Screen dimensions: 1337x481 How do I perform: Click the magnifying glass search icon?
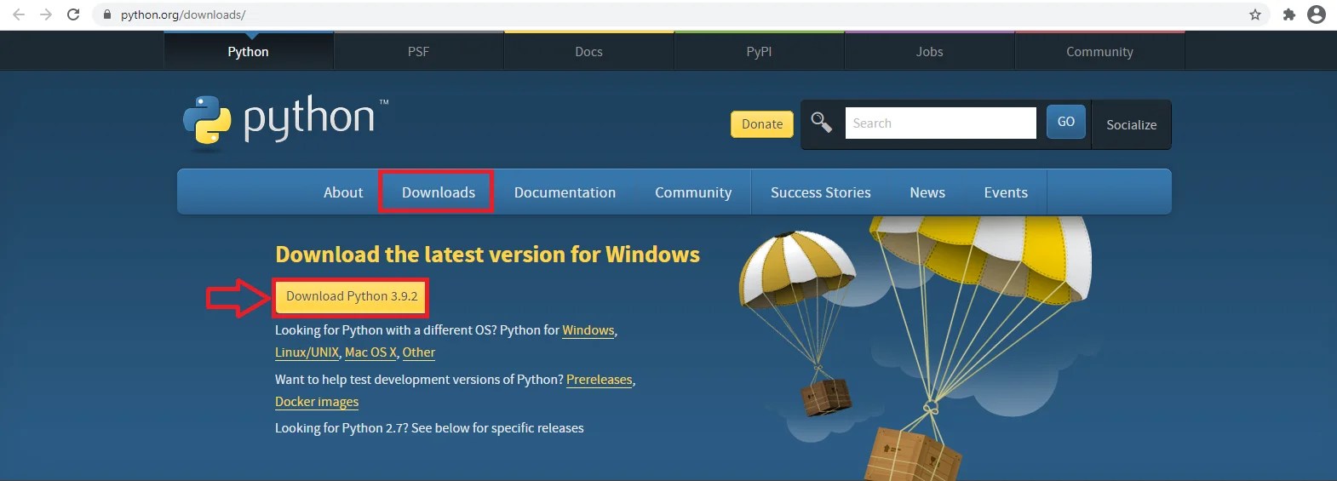point(821,123)
